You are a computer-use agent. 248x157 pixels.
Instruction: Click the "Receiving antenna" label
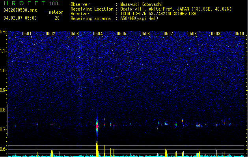(91, 18)
